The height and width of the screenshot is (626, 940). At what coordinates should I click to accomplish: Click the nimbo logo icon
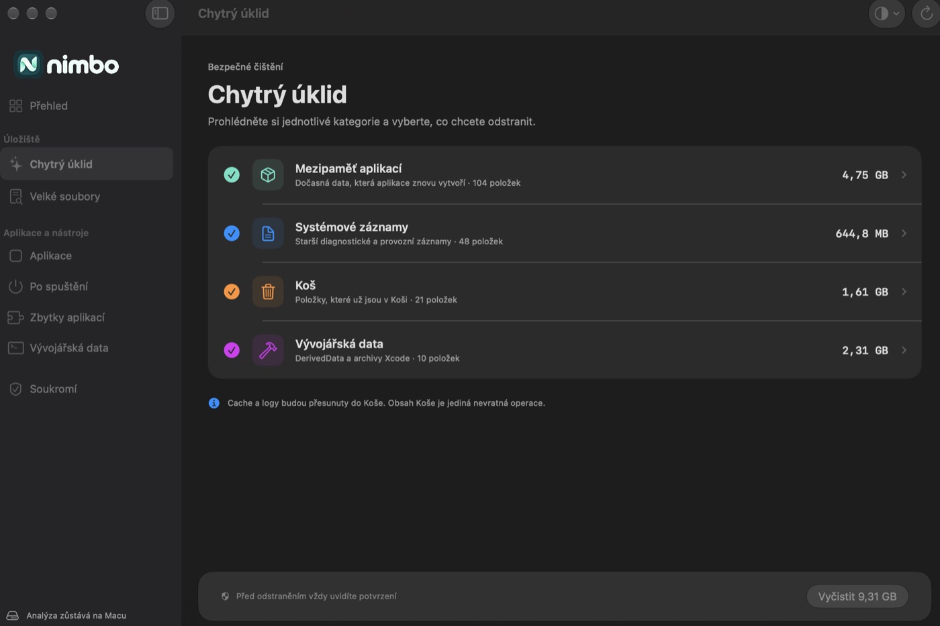coord(28,64)
